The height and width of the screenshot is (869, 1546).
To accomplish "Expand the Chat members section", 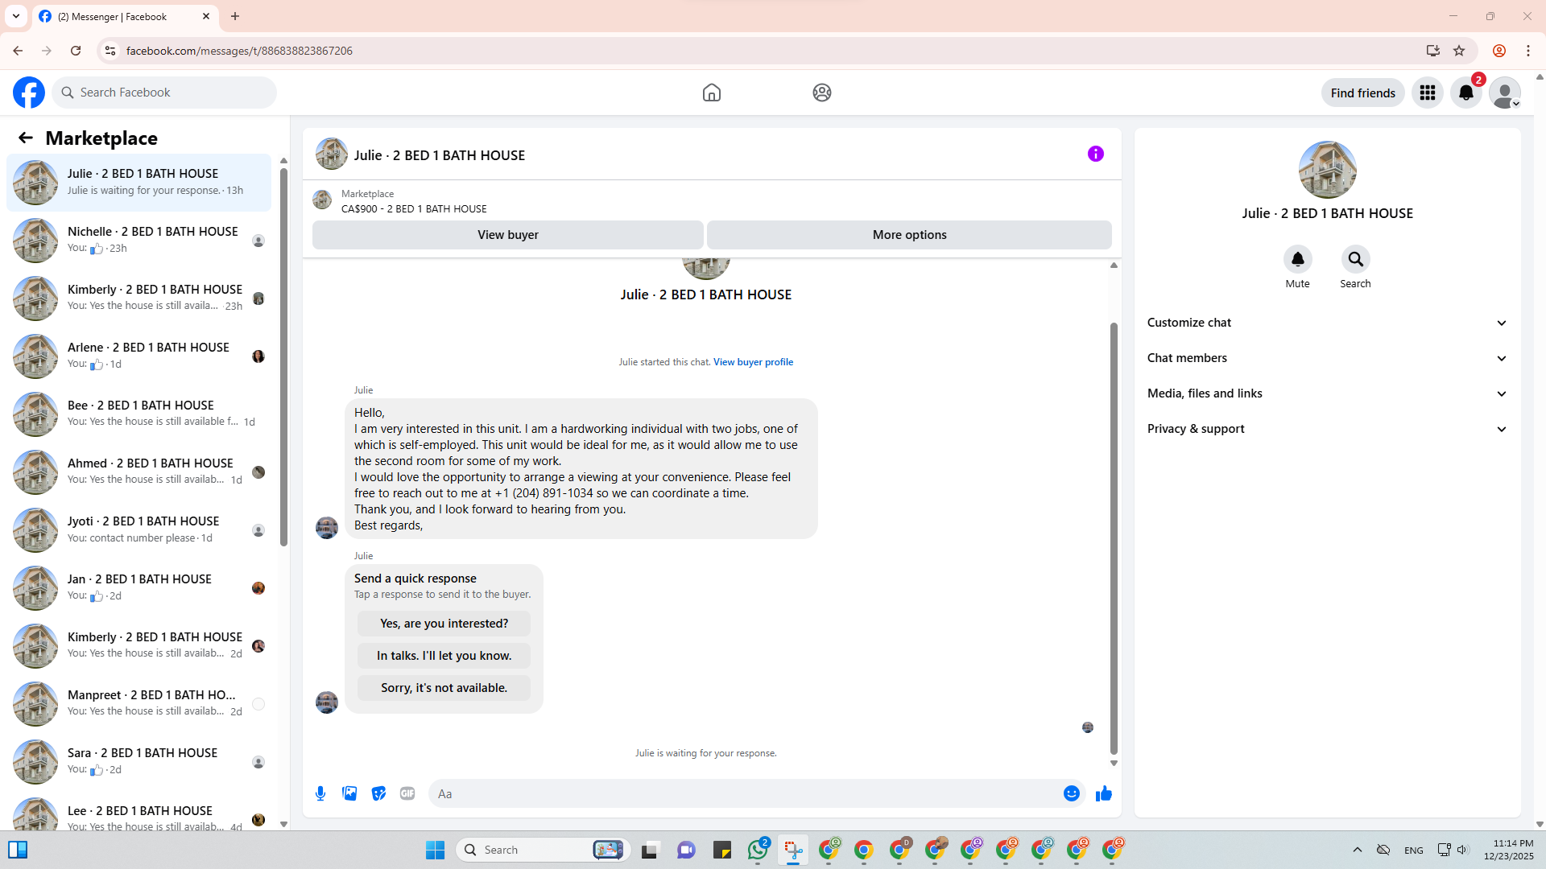I will [x=1326, y=358].
